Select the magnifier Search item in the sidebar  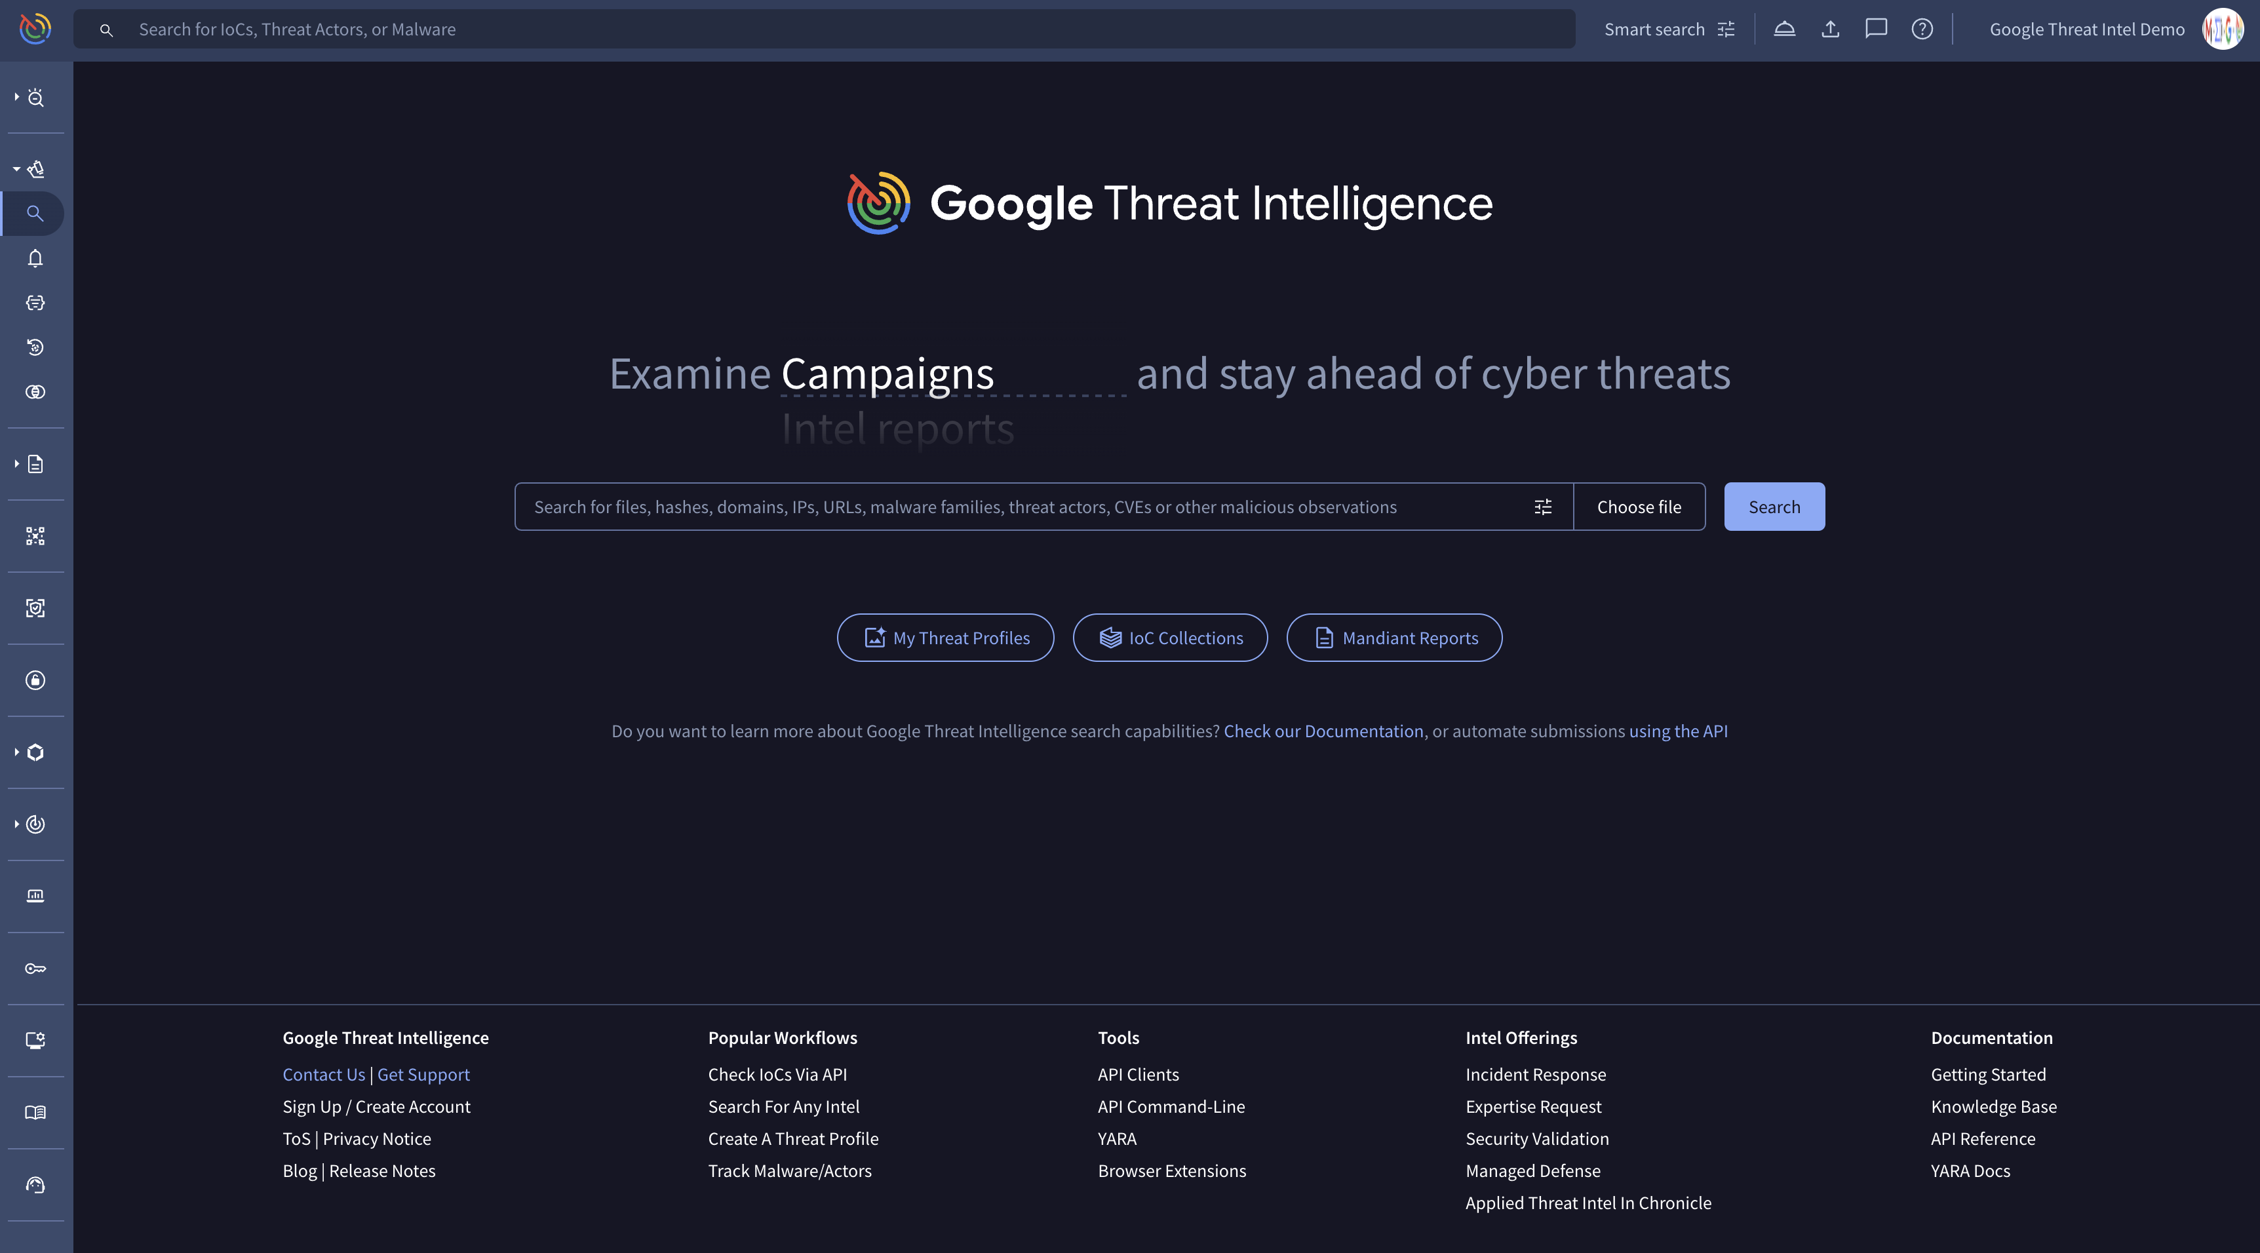(x=34, y=213)
